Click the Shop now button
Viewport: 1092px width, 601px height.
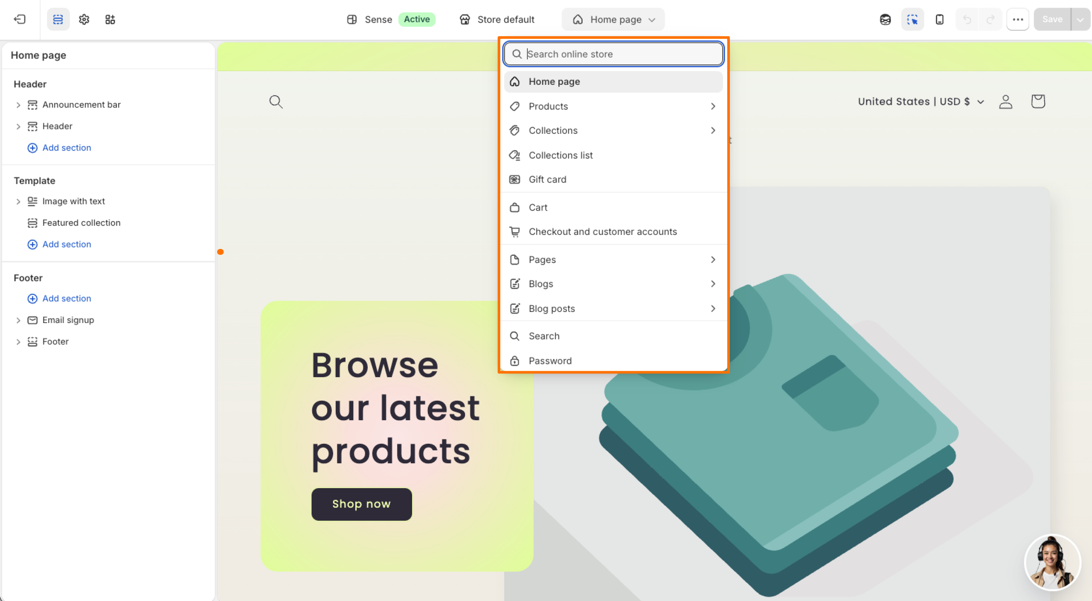(362, 504)
